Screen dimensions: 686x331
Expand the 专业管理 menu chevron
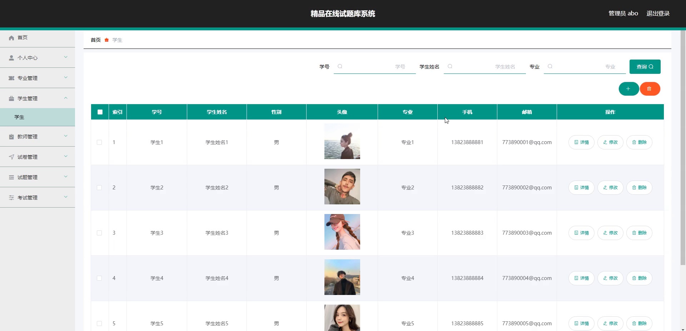click(66, 77)
